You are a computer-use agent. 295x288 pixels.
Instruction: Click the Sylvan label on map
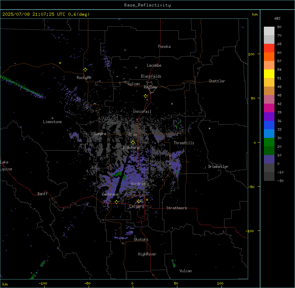point(133,84)
